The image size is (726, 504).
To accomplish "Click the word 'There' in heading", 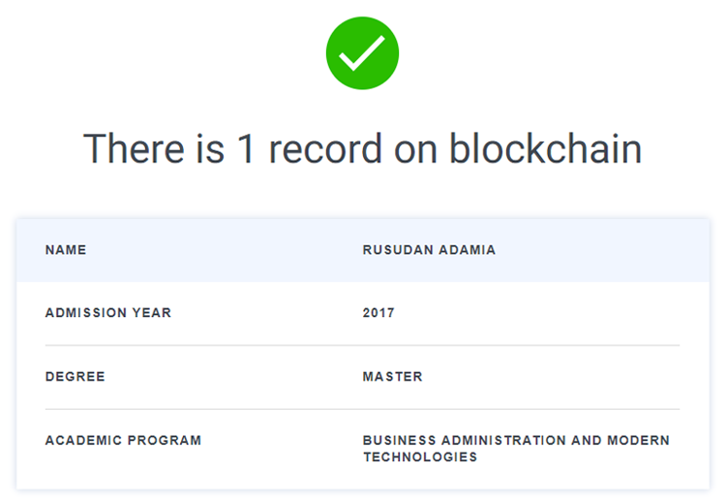I will [134, 149].
